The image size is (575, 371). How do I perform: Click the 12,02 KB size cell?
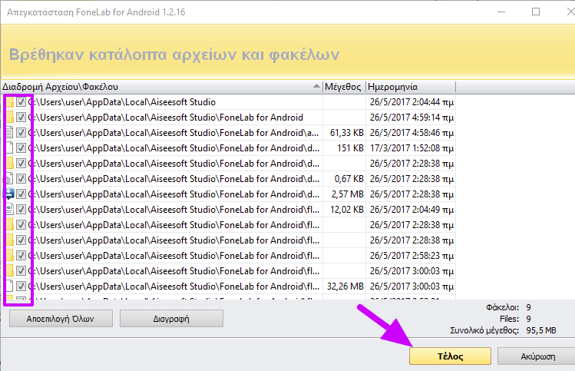pos(346,210)
